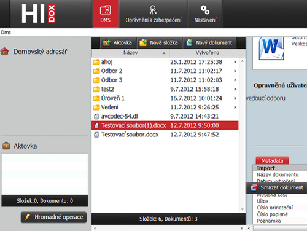The image size is (307, 231).
Task: Expand the arrow on the Odbor 2 row
Action: pyautogui.click(x=235, y=71)
